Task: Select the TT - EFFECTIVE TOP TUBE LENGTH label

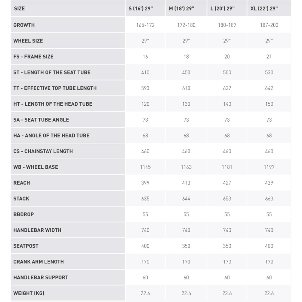Action: [55, 88]
